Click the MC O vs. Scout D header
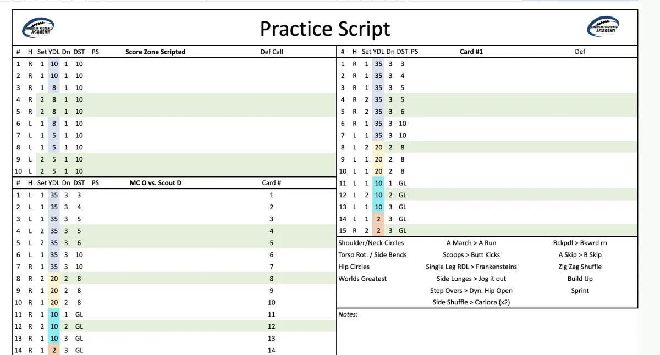Viewport: 660px width, 355px height. click(x=155, y=183)
